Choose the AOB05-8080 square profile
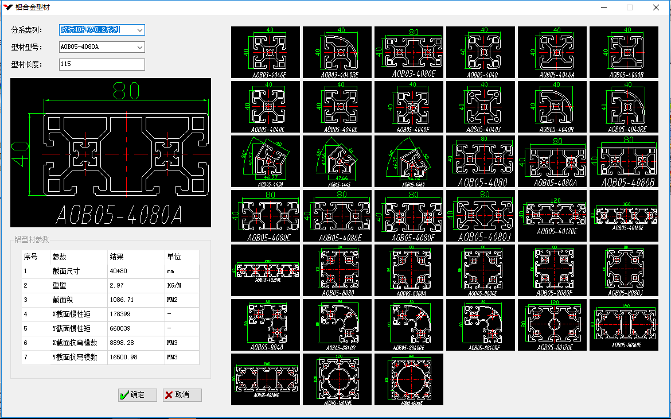Screen dimensions: 671x419 [x=337, y=270]
